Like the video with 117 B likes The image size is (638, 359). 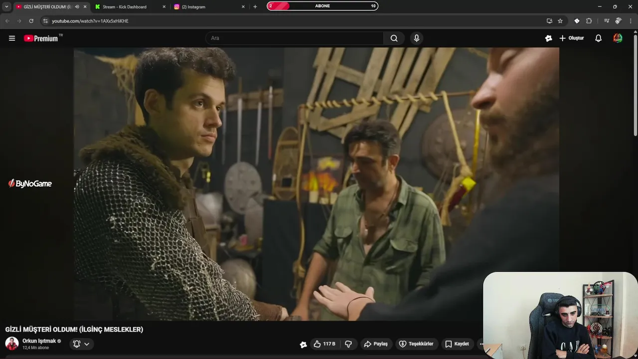[324, 344]
